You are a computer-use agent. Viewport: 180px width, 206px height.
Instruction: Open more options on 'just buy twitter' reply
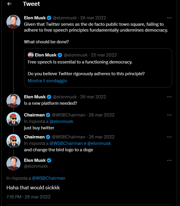pos(169,115)
